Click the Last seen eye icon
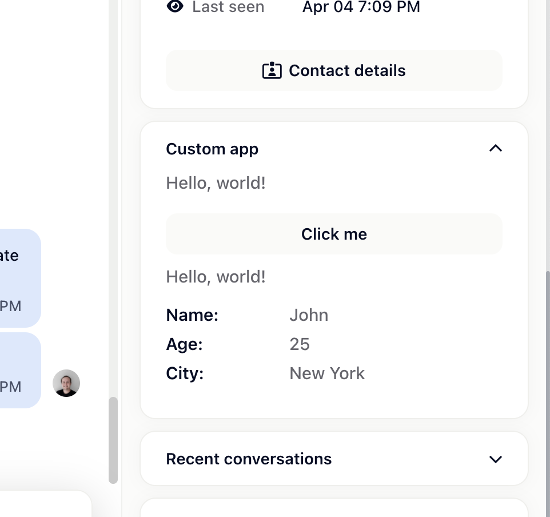The width and height of the screenshot is (550, 517). pyautogui.click(x=175, y=6)
